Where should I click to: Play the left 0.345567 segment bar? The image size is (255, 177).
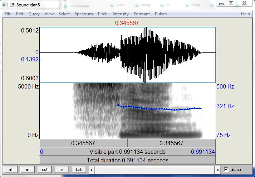83,143
